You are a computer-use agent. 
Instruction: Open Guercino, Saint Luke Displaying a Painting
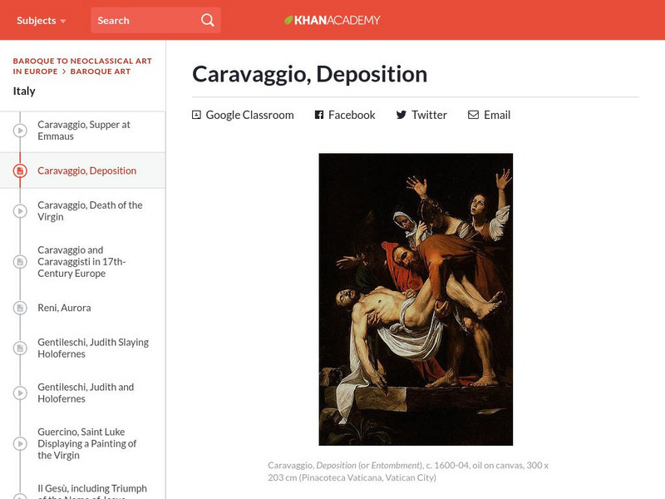pos(87,443)
